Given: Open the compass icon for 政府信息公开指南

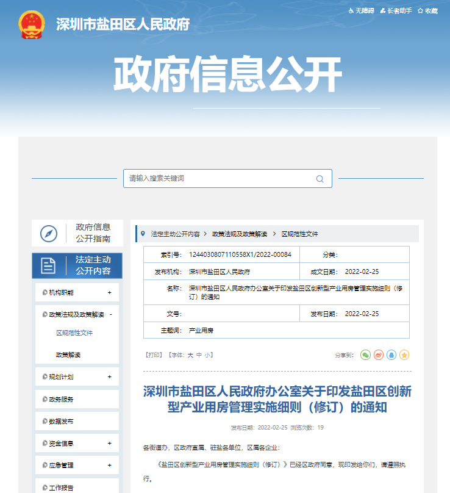Looking at the screenshot, I should [x=49, y=233].
